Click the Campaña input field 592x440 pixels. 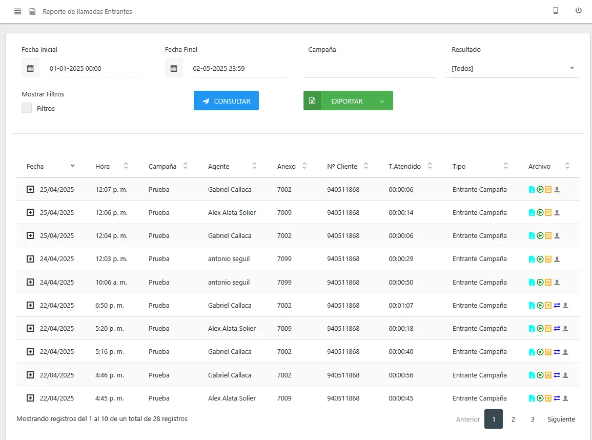[370, 68]
